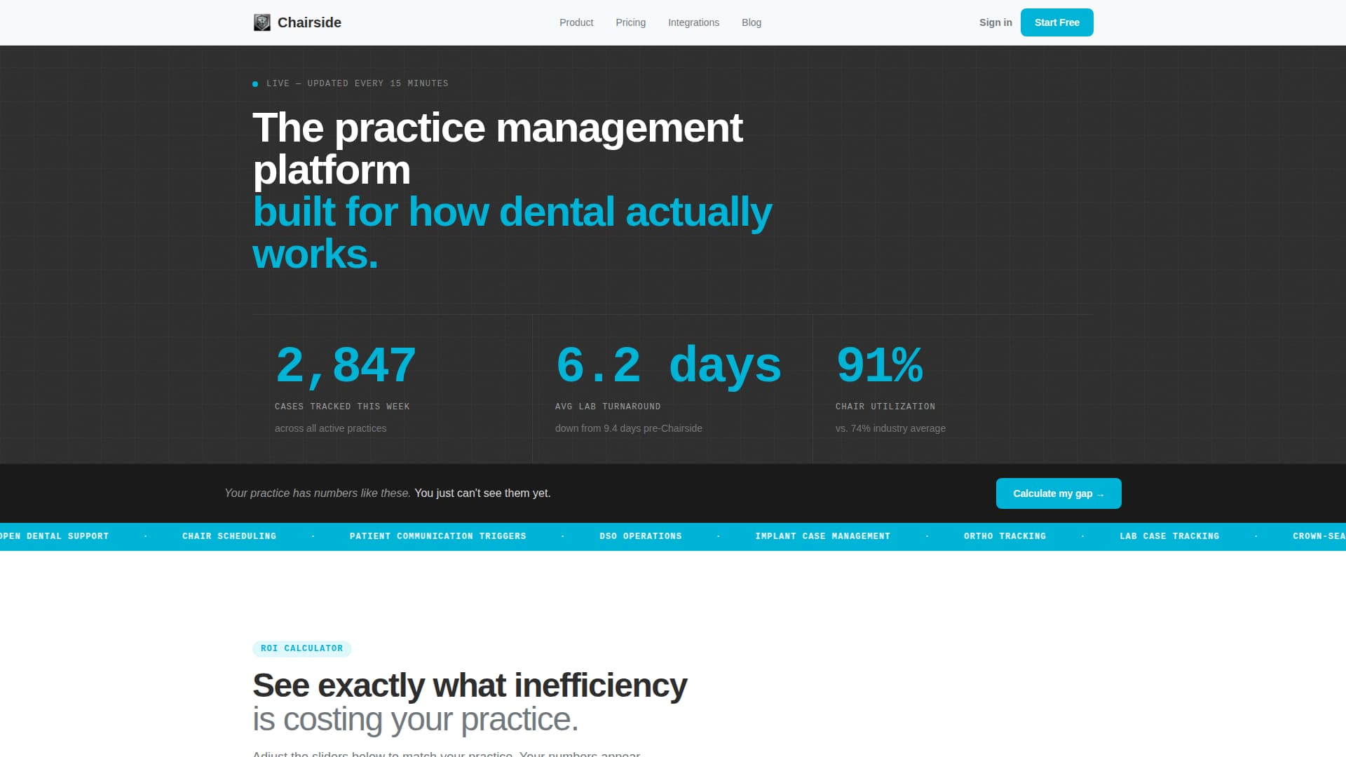Click the 'CASES TRACKED THIS WEEK' label
1346x757 pixels.
pyautogui.click(x=342, y=407)
